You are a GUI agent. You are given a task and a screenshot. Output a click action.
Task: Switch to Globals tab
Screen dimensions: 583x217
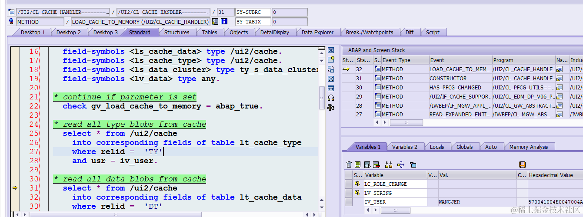(464, 147)
